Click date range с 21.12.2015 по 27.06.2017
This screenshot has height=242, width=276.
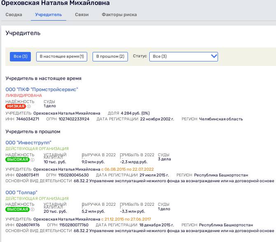pyautogui.click(x=126, y=219)
